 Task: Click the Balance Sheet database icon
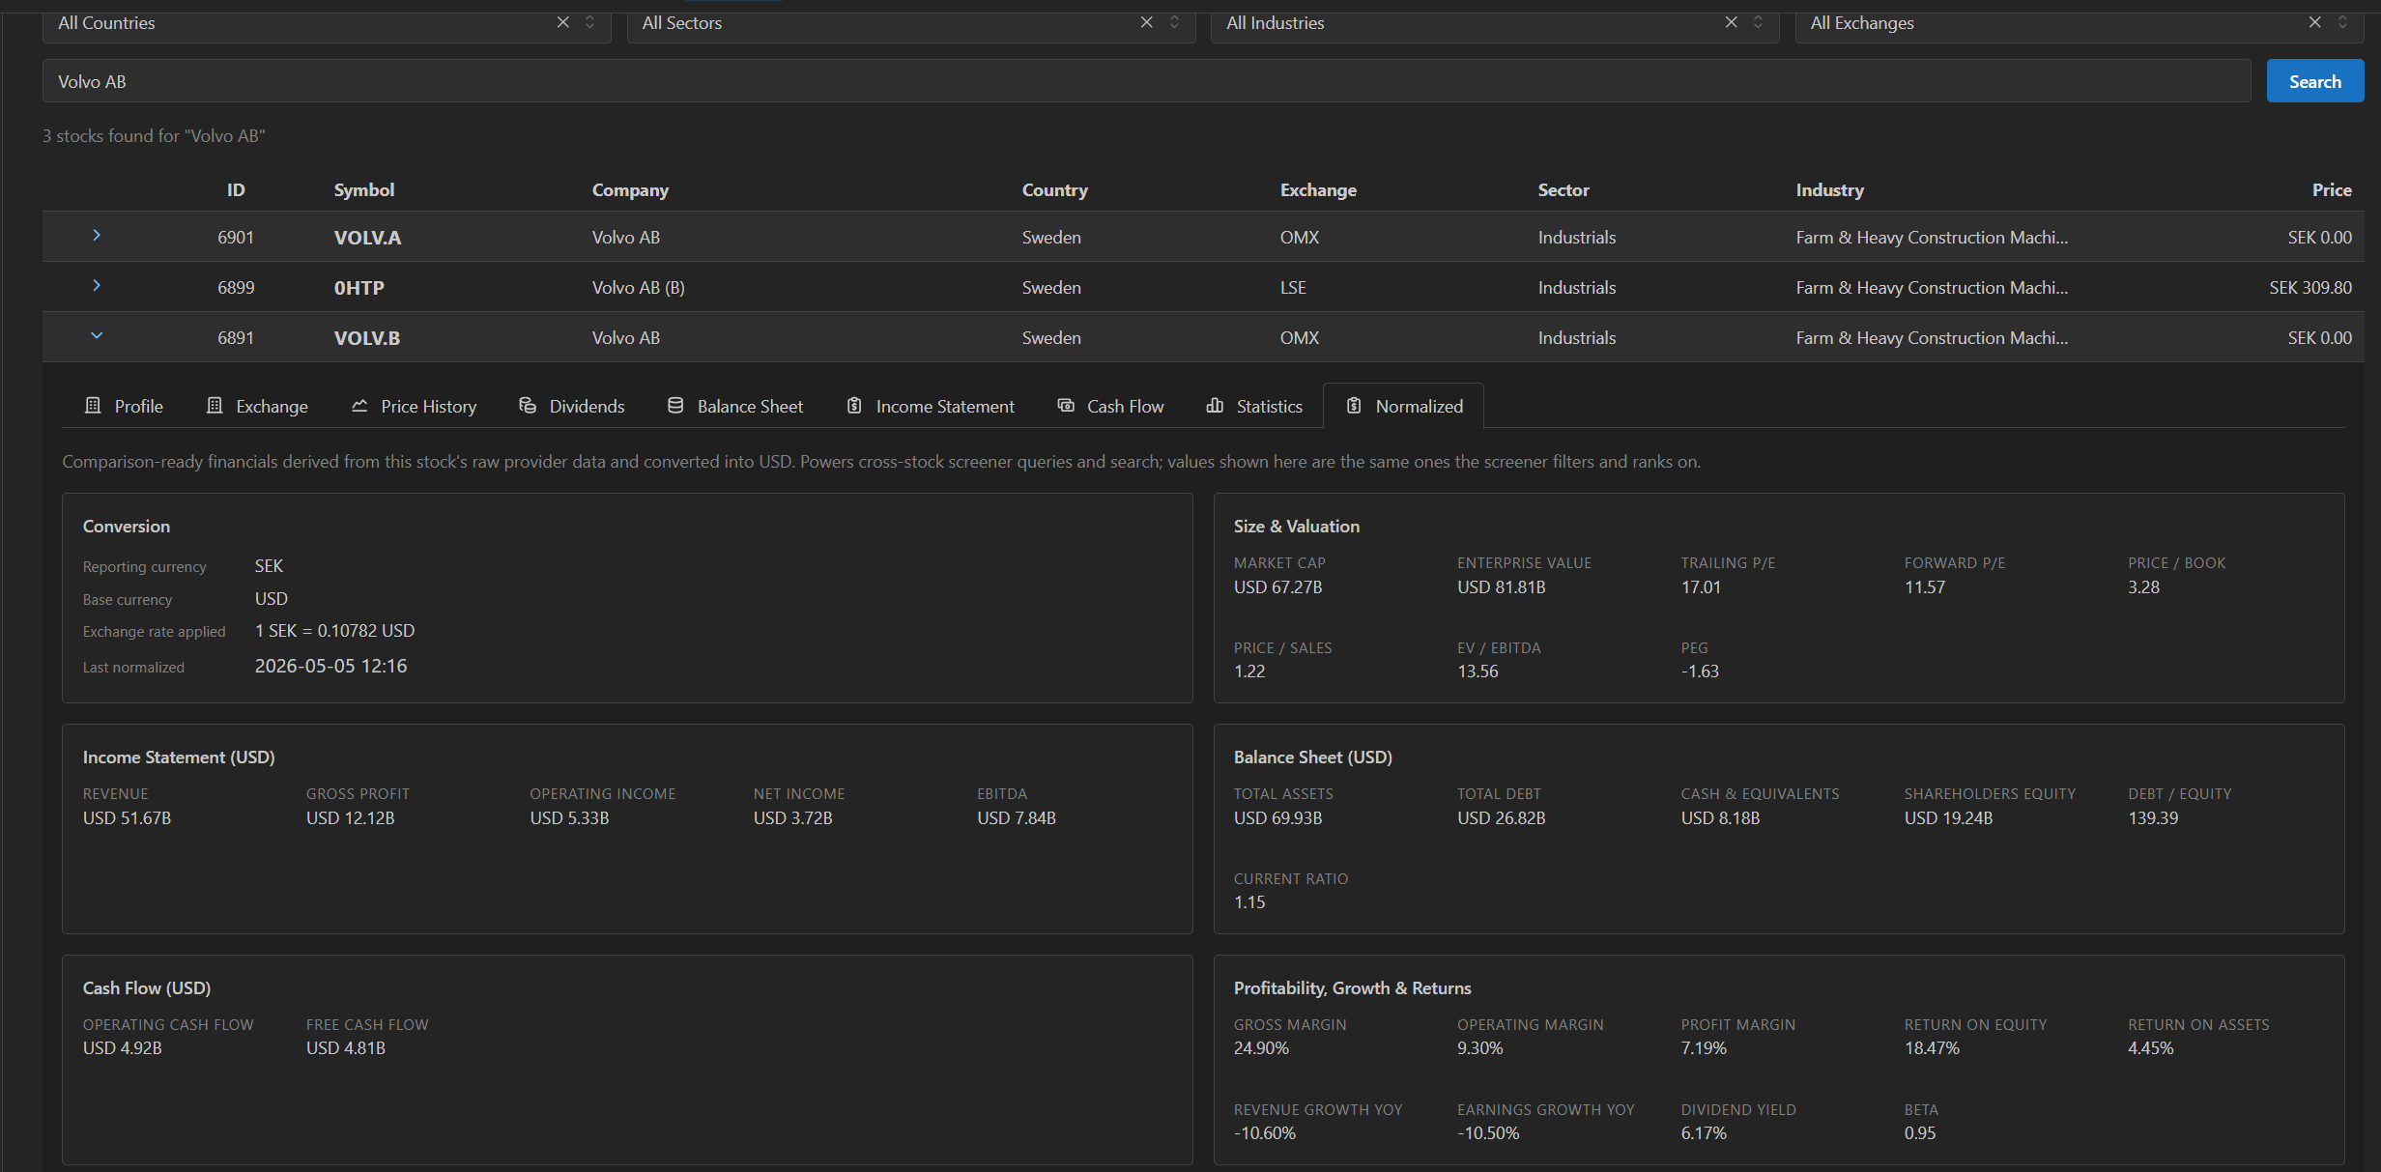pos(675,406)
